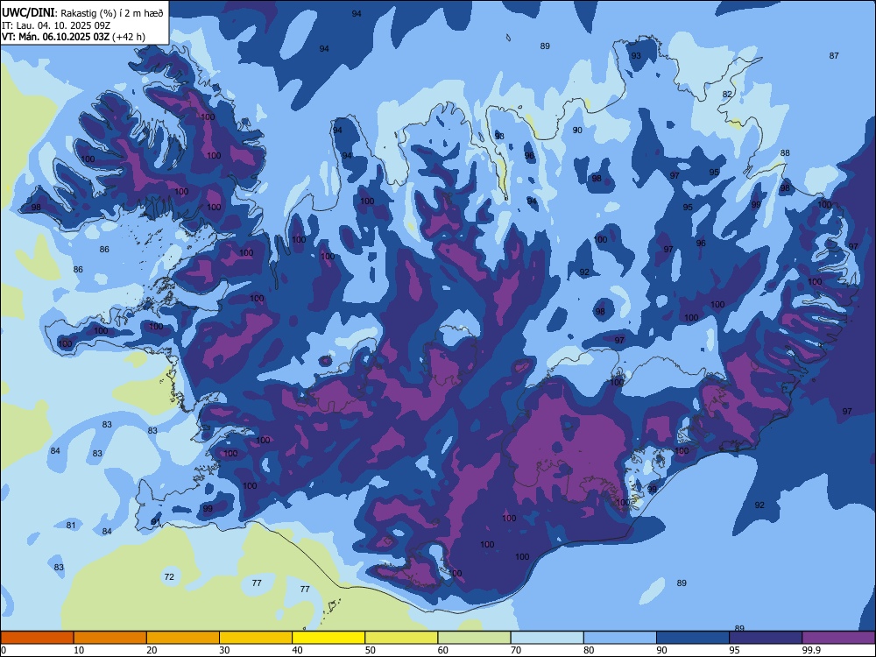
Task: Click the 20 label on the color scale
Action: (x=152, y=650)
